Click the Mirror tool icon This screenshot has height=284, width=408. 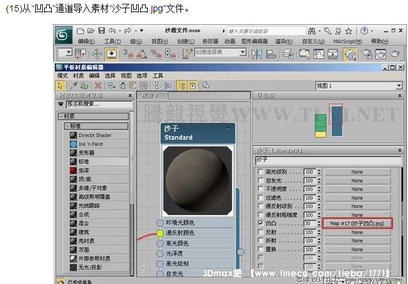(x=257, y=54)
